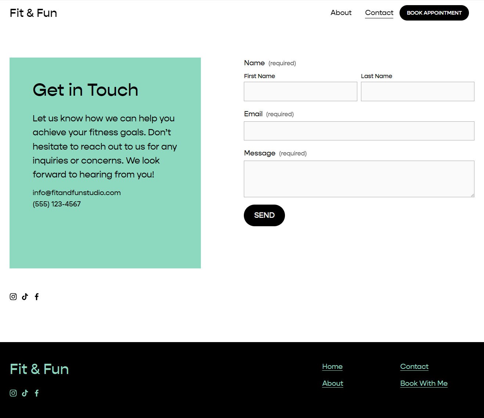484x418 pixels.
Task: Open the Book With Me footer link
Action: coord(424,384)
